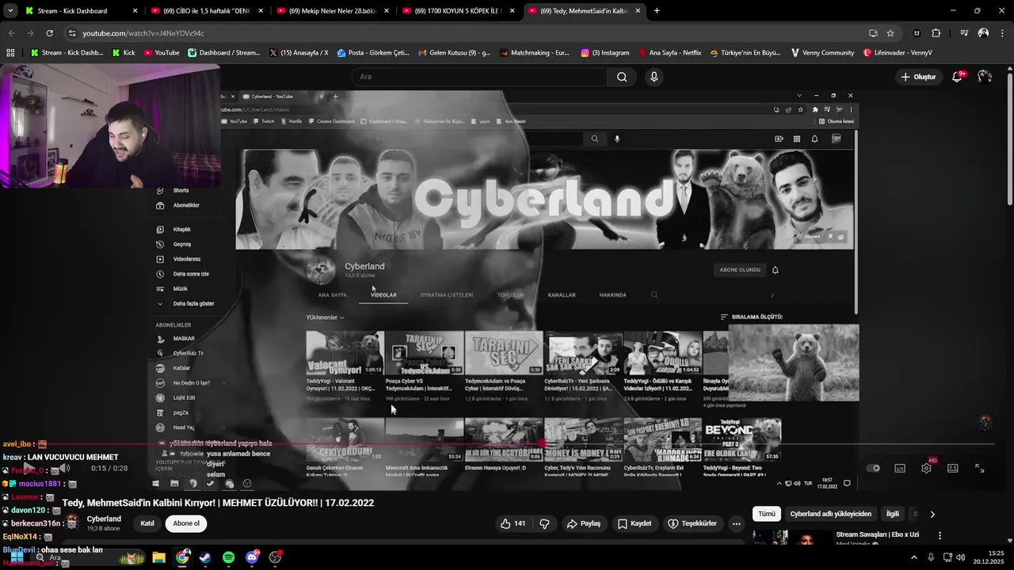Screen dimensions: 1014x570
Task: Toggle the autoplay switch in player
Action: click(x=873, y=468)
